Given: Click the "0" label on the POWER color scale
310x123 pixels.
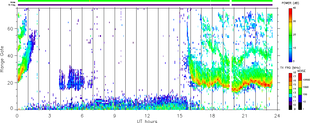Looking at the screenshot, I should (293, 61).
